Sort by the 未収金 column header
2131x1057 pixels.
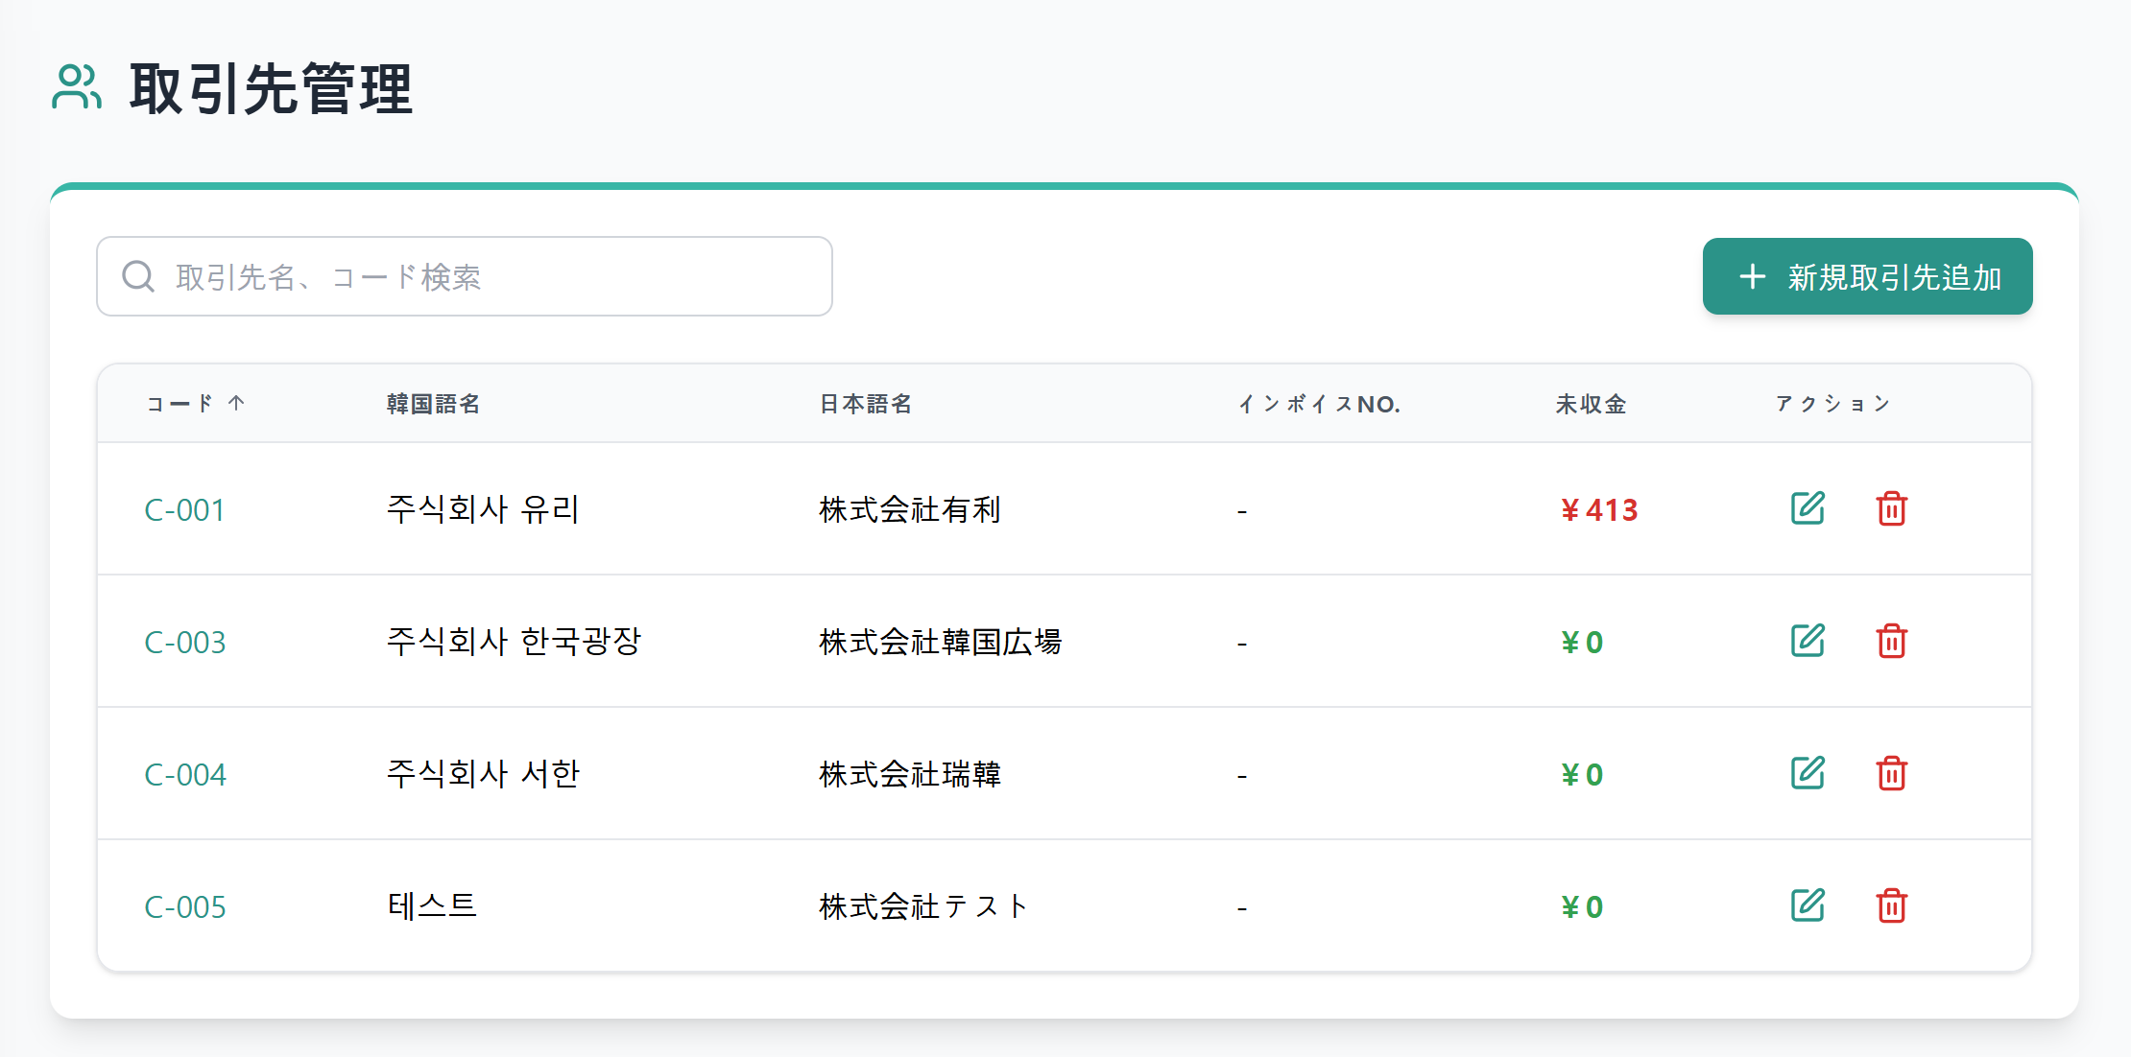click(x=1591, y=404)
